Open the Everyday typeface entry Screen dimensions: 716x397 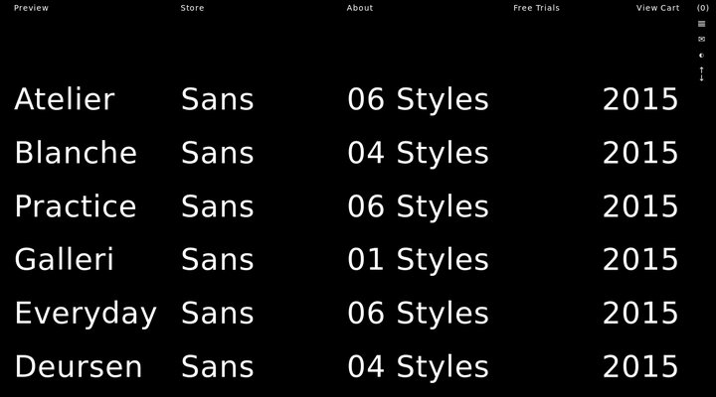tap(86, 314)
